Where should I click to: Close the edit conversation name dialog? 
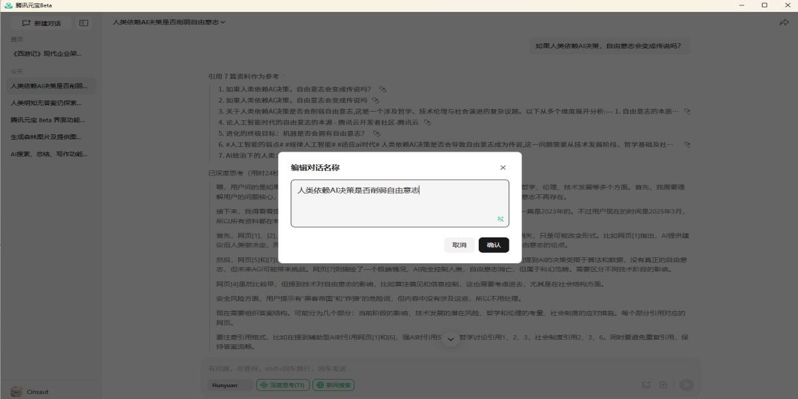pos(503,168)
